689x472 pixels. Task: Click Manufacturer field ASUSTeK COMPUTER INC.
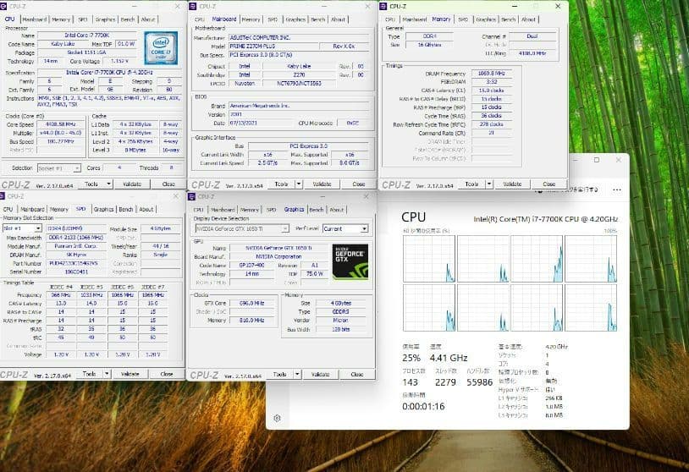pos(299,38)
